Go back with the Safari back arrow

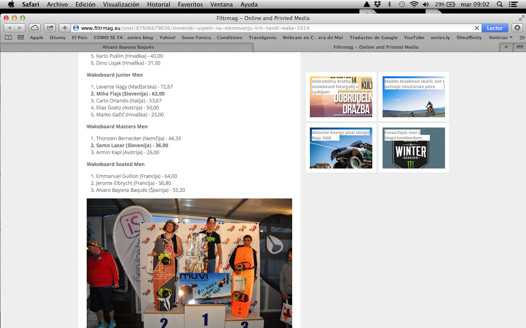click(x=9, y=28)
